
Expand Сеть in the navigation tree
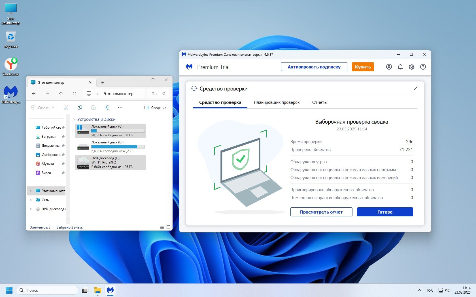[x=31, y=200]
